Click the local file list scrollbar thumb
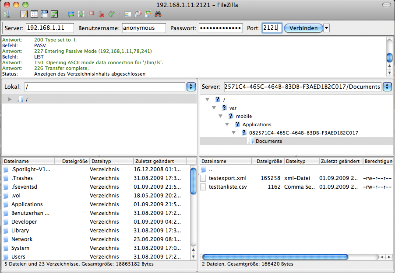The width and height of the screenshot is (395, 273). [193, 181]
